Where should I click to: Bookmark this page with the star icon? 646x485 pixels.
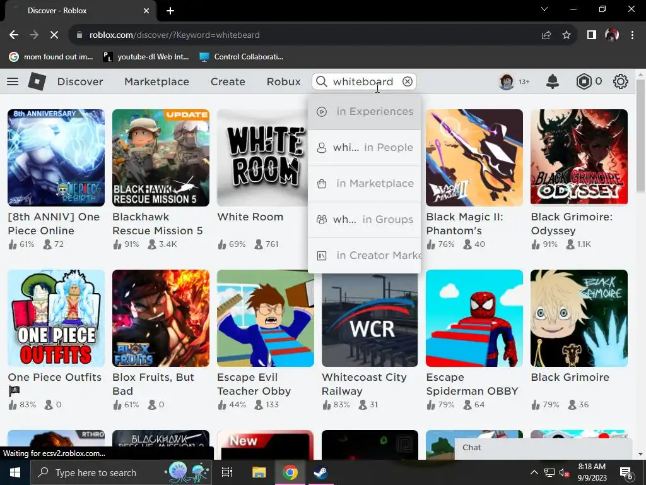(x=567, y=35)
